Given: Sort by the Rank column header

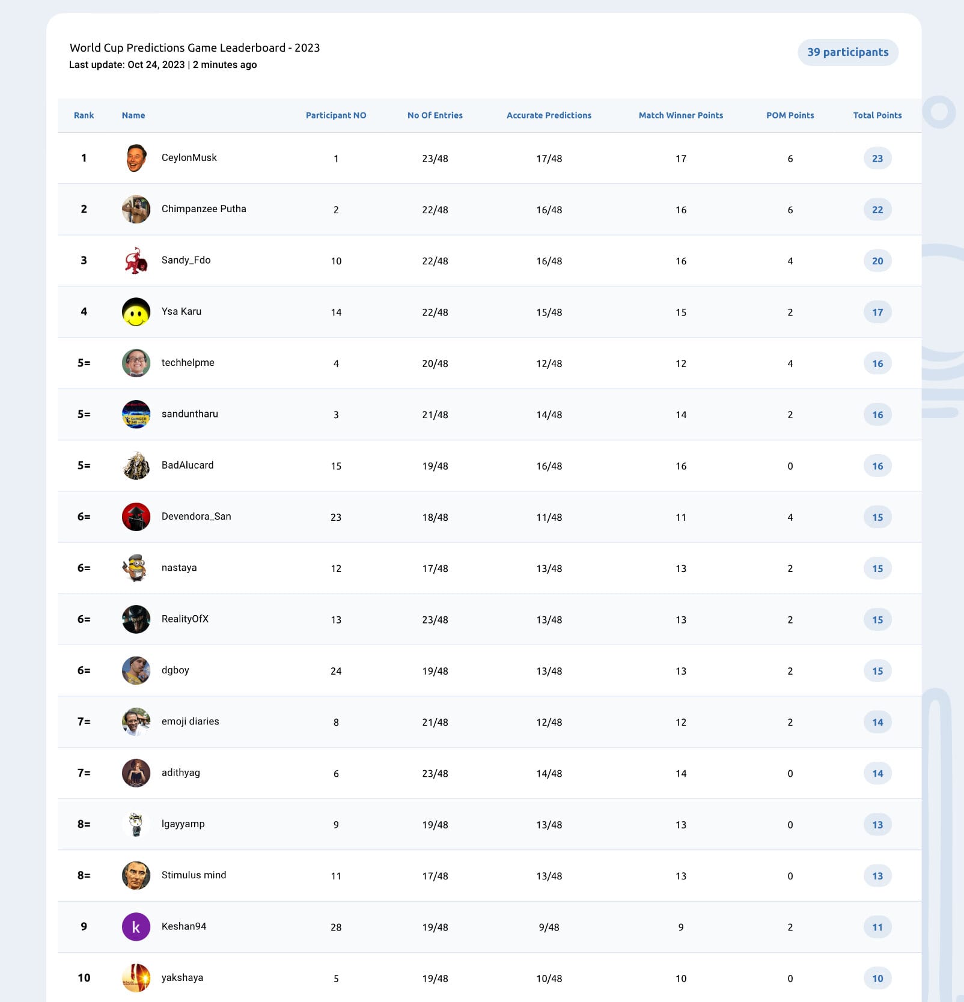Looking at the screenshot, I should (84, 115).
